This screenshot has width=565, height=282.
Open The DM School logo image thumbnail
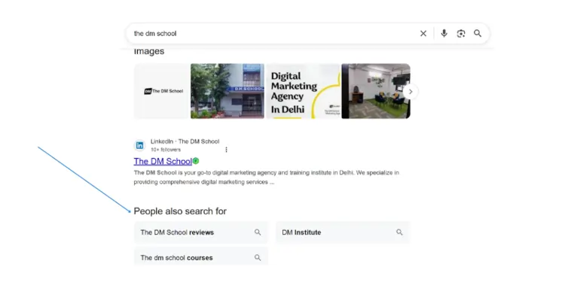click(162, 91)
